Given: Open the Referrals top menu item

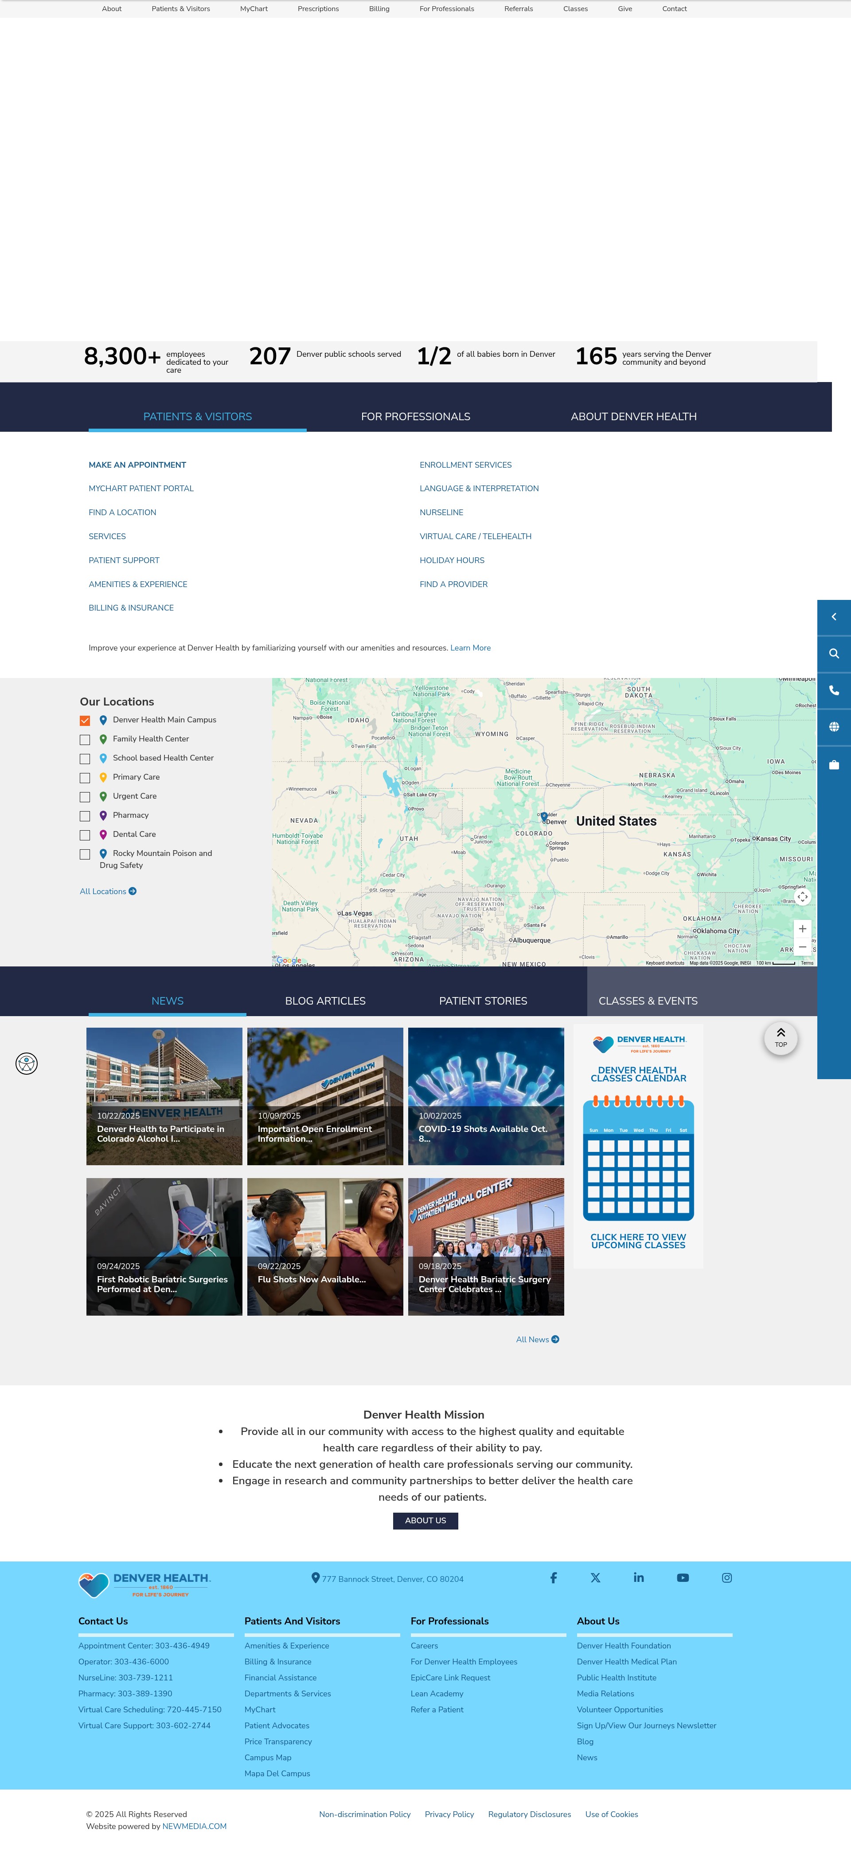Looking at the screenshot, I should click(518, 8).
